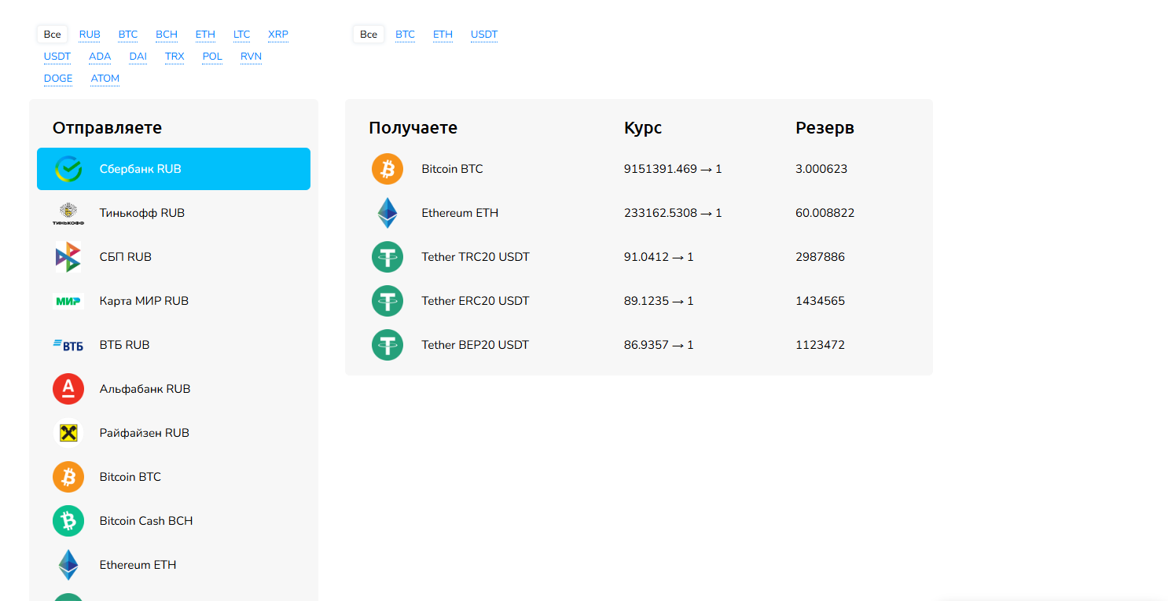
Task: Filter send list by XRP
Action: pos(278,35)
